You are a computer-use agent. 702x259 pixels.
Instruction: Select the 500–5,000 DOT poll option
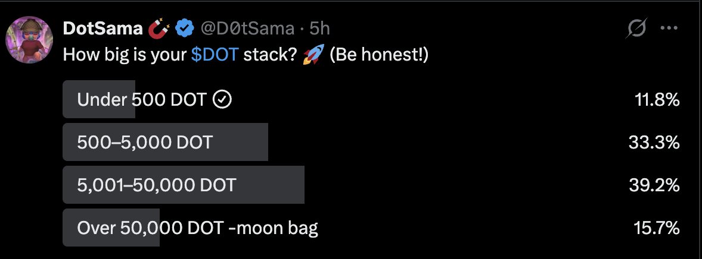click(371, 142)
